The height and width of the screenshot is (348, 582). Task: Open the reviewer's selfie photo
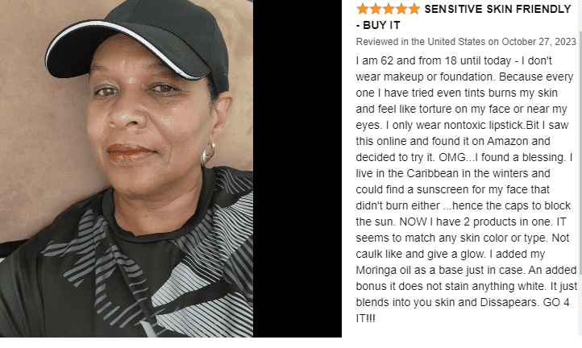[127, 168]
